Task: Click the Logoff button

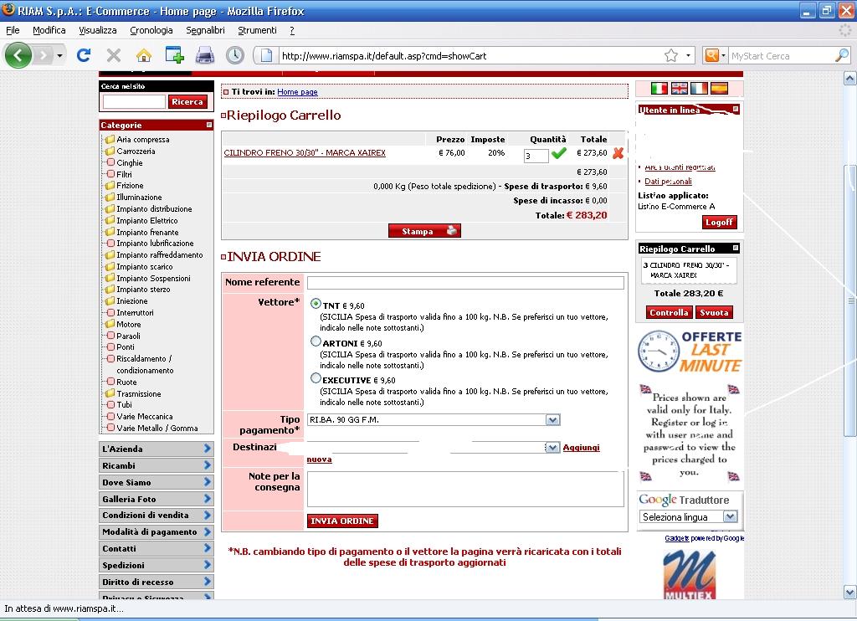Action: (719, 222)
